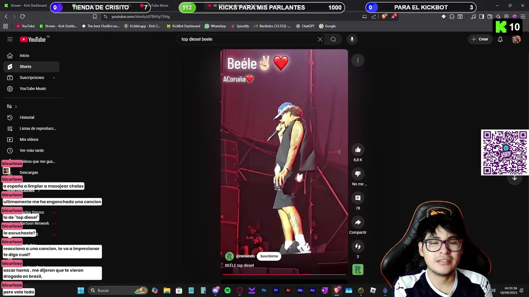The width and height of the screenshot is (529, 297).
Task: Open the @raniando channel avatar
Action: (x=229, y=256)
